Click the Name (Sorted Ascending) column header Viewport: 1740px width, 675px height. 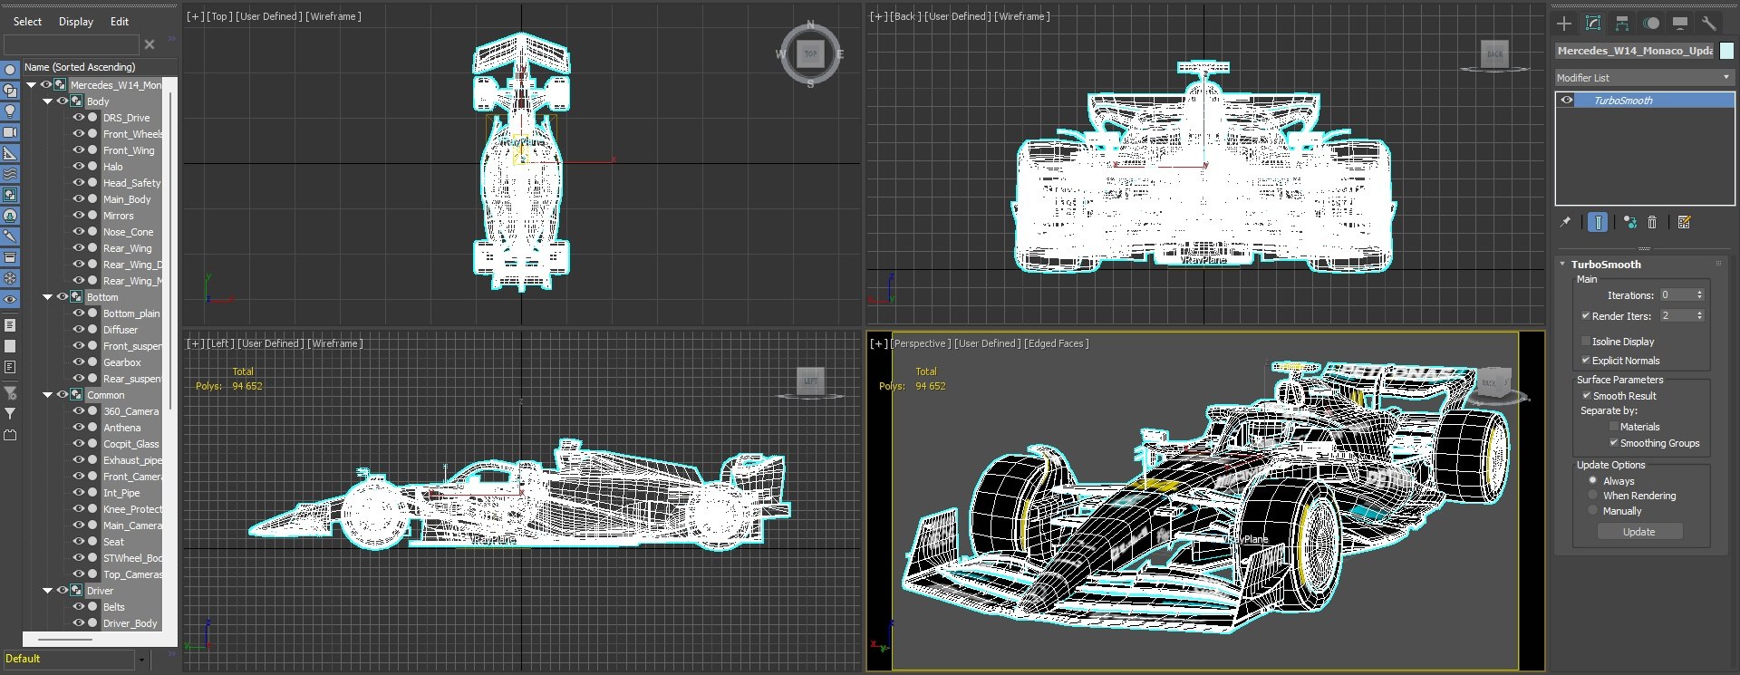98,67
